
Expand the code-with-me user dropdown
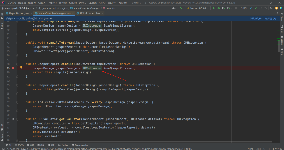(x=174, y=8)
